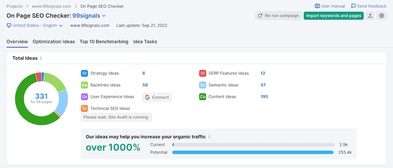Click the purple Ux User Experience icon
The height and width of the screenshot is (168, 393).
pyautogui.click(x=84, y=97)
